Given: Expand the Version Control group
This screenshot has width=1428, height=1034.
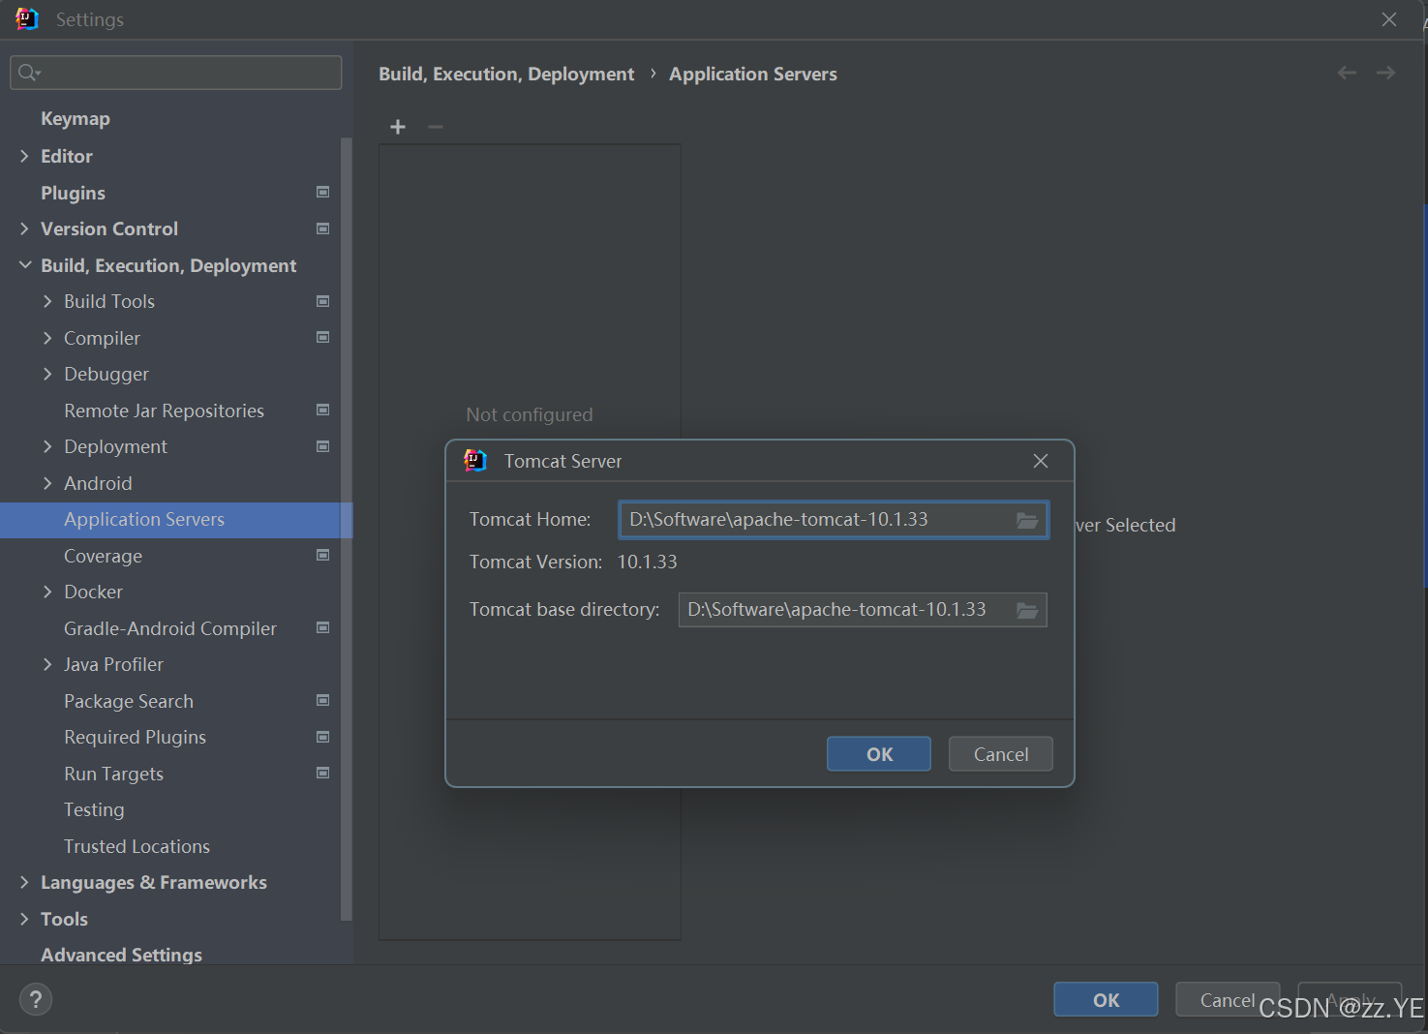Looking at the screenshot, I should pos(24,228).
